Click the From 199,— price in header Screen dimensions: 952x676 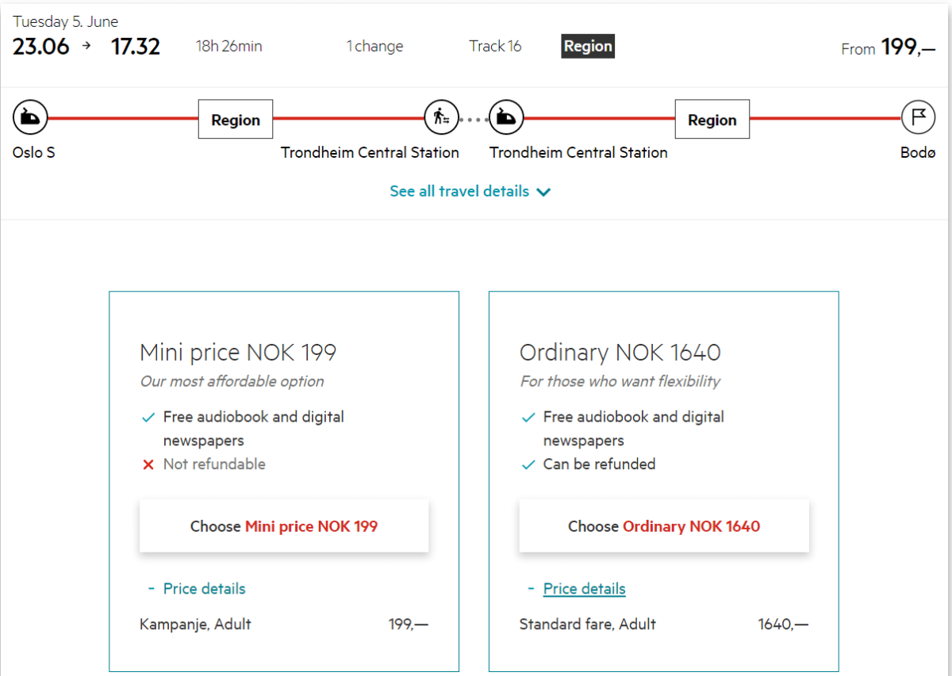[x=888, y=48]
